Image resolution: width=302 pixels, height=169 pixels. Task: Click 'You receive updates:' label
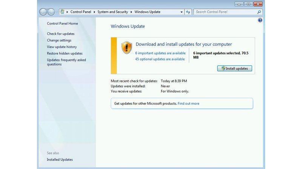pyautogui.click(x=126, y=91)
